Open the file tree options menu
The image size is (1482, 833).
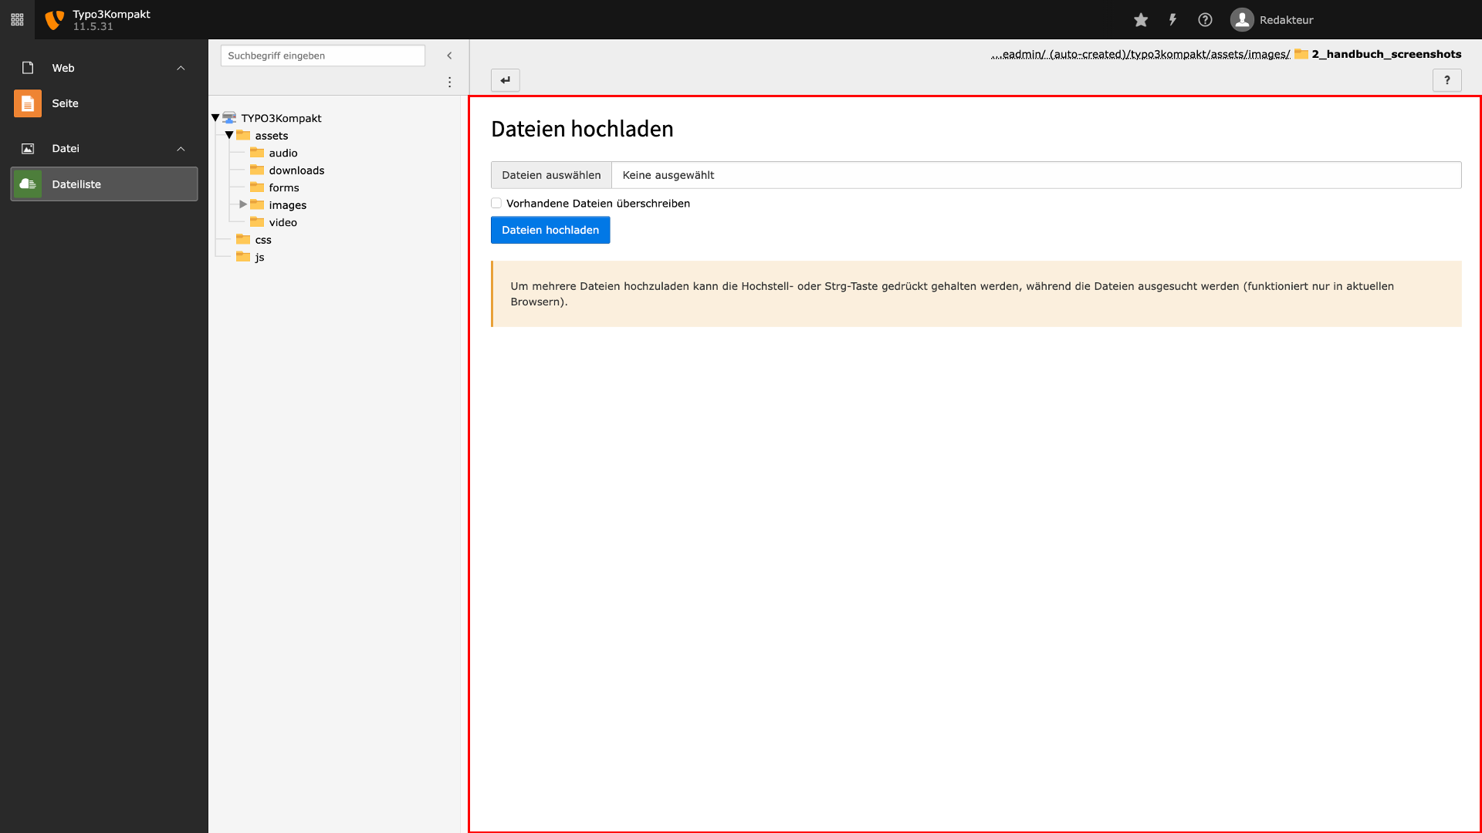(x=449, y=82)
